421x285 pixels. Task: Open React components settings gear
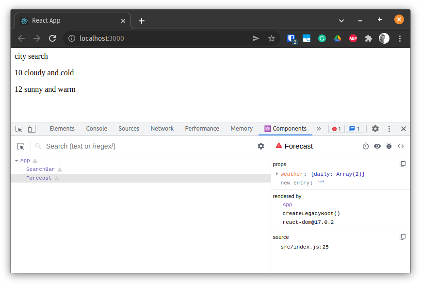click(x=261, y=146)
